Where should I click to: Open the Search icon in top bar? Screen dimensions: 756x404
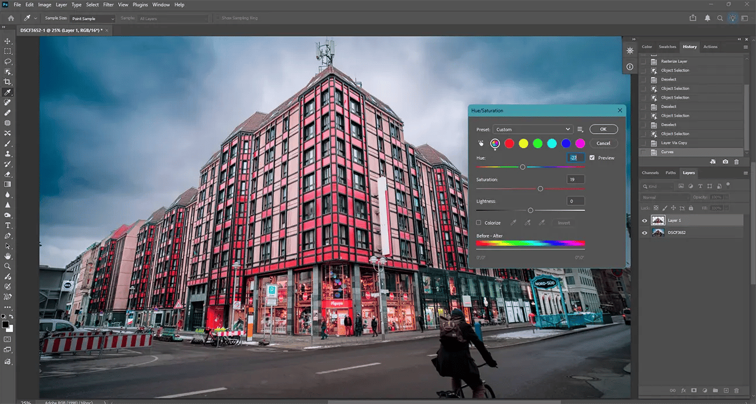[720, 19]
